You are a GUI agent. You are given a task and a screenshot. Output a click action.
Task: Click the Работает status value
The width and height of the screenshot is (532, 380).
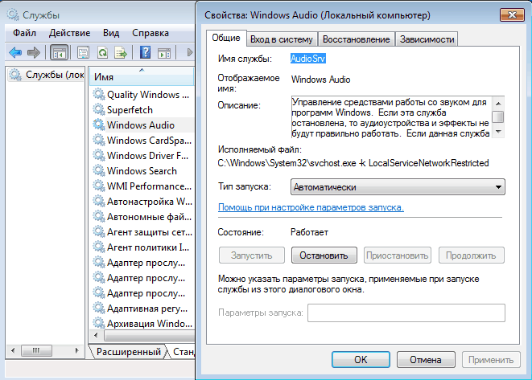click(x=309, y=232)
